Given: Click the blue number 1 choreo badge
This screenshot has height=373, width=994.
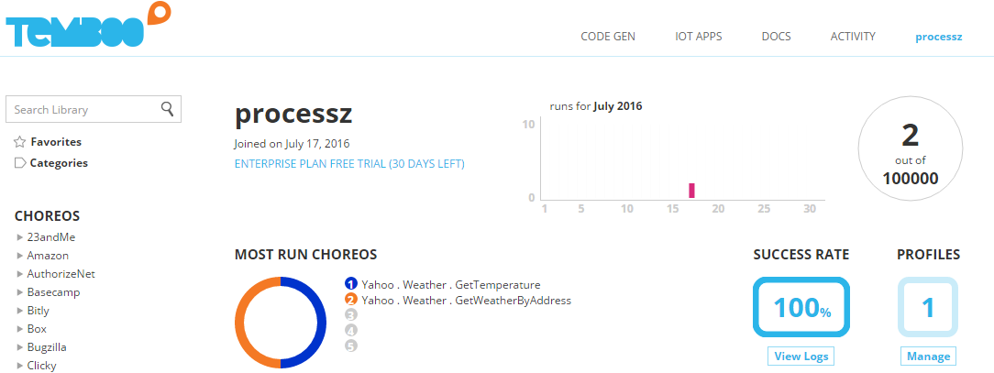Looking at the screenshot, I should [350, 285].
